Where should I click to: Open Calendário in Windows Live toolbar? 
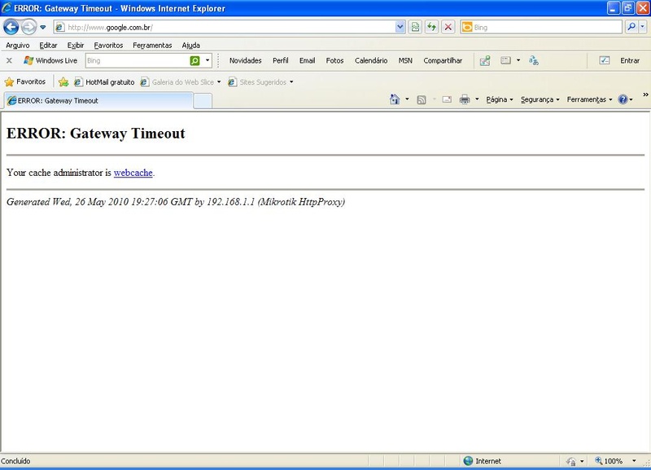(371, 60)
